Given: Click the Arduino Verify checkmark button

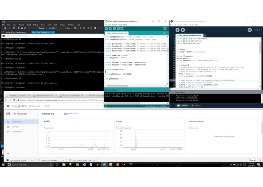Looking at the screenshot, I should pos(106,29).
